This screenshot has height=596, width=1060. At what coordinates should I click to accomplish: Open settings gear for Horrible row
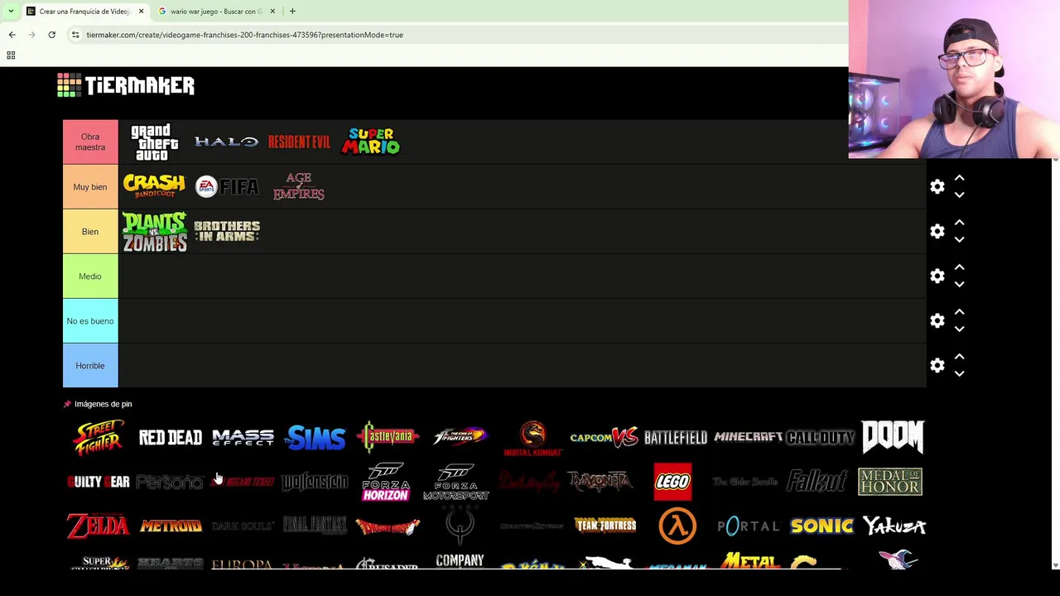point(937,366)
